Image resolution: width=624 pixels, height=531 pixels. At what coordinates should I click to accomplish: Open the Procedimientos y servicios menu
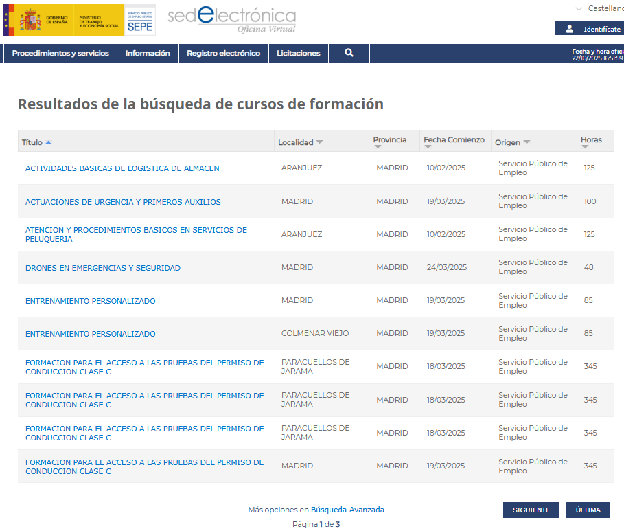coord(60,53)
